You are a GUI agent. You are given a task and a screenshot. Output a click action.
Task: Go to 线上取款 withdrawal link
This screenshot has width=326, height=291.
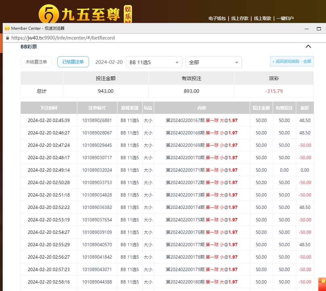point(263,19)
